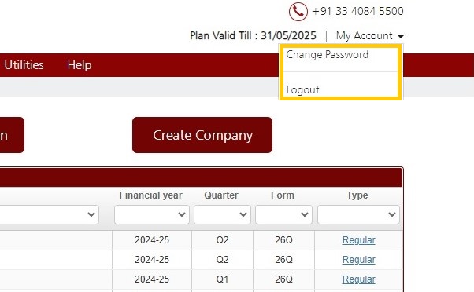Expand the Form filter dropdown
Viewport: 474px width, 292px height.
283,214
